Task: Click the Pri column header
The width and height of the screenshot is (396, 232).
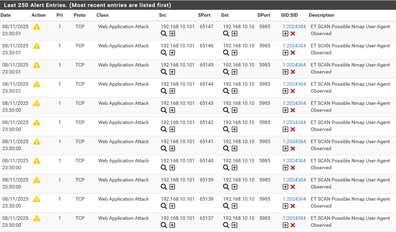Action: (x=60, y=15)
